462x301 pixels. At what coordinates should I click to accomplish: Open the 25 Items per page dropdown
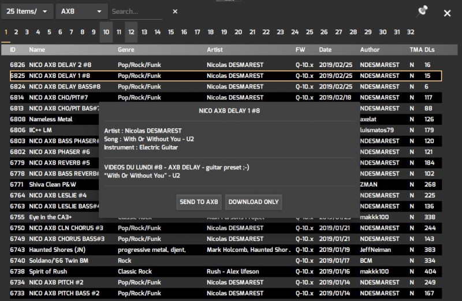28,12
